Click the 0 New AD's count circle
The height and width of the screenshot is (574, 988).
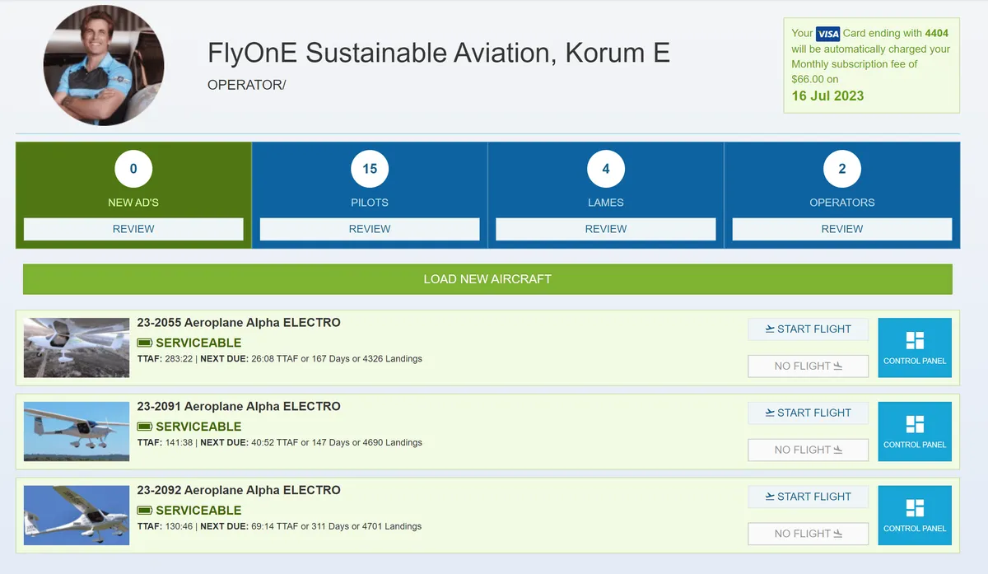pos(133,169)
